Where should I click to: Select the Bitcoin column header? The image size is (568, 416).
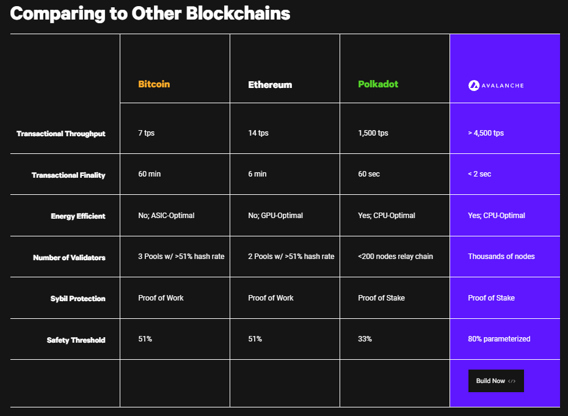click(154, 84)
